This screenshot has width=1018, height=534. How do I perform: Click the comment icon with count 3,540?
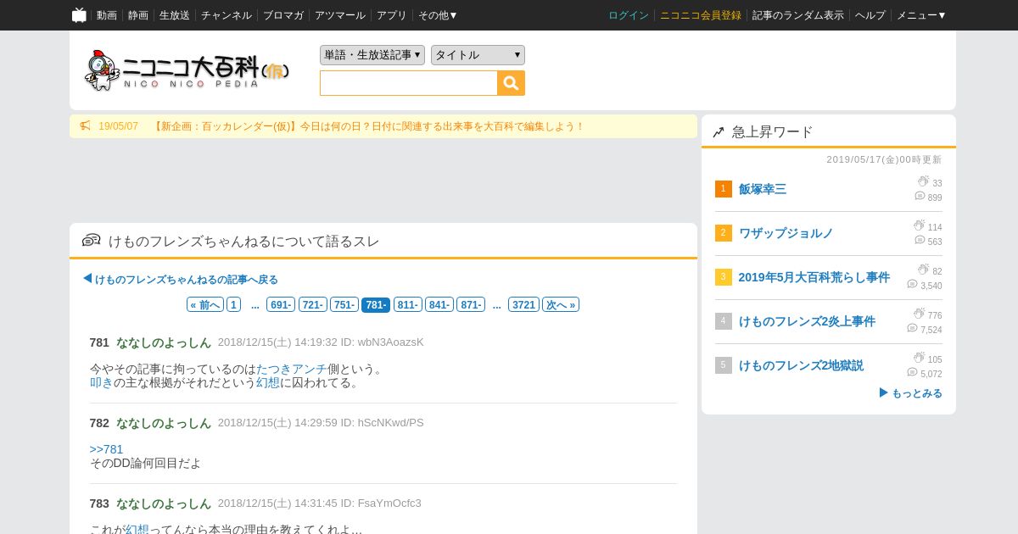[912, 284]
